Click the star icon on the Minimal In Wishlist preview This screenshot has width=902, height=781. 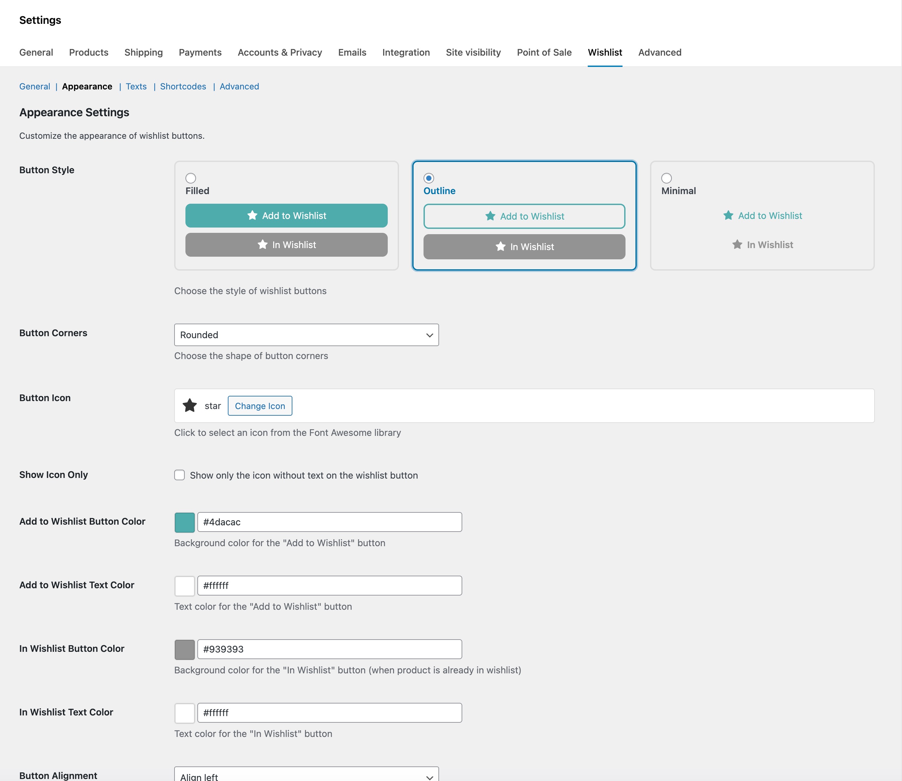tap(737, 244)
